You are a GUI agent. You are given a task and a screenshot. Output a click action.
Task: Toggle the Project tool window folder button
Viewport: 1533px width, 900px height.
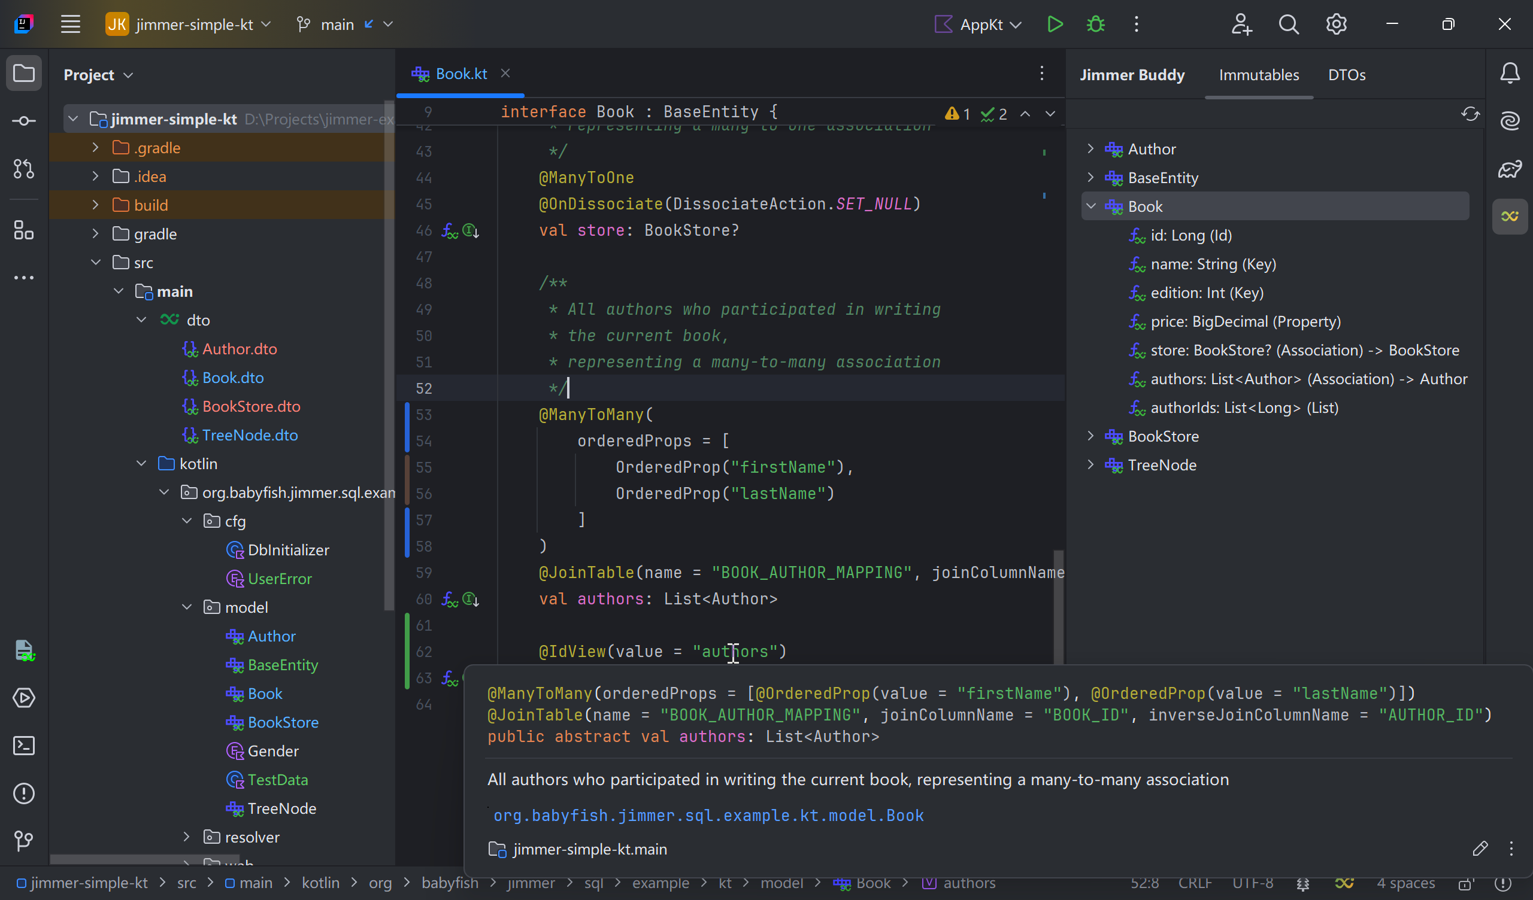click(x=24, y=74)
